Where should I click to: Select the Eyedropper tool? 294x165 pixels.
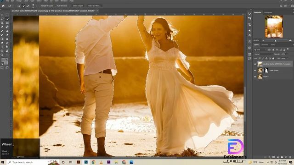coord(2,27)
